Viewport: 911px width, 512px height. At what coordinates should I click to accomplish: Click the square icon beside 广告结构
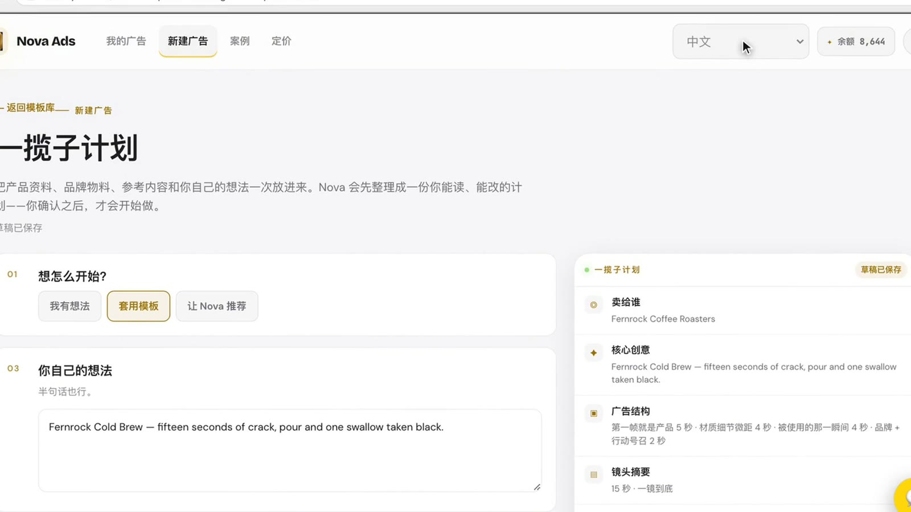593,414
